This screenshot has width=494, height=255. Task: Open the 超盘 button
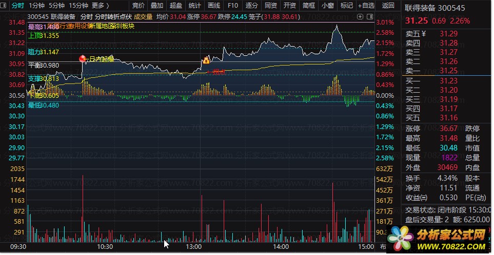pyautogui.click(x=176, y=5)
